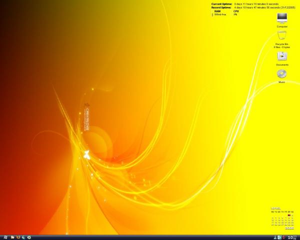Open the folder shortcut in the taskbar
300x240 pixels.
click(x=12, y=237)
